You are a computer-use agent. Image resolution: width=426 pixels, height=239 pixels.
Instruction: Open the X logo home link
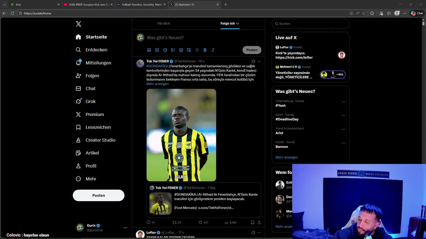click(x=78, y=24)
